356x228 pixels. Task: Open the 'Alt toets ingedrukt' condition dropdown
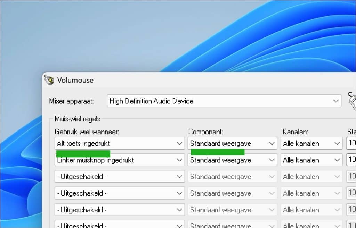point(120,143)
